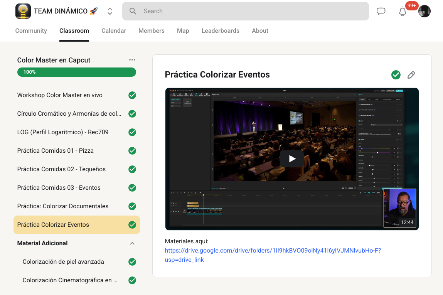Open the chat messages icon
The height and width of the screenshot is (295, 443).
[381, 11]
